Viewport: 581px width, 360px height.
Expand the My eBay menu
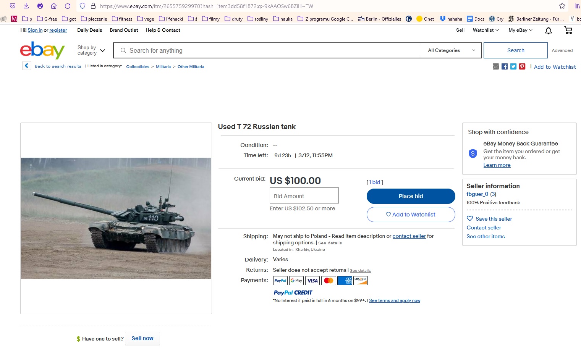click(520, 30)
